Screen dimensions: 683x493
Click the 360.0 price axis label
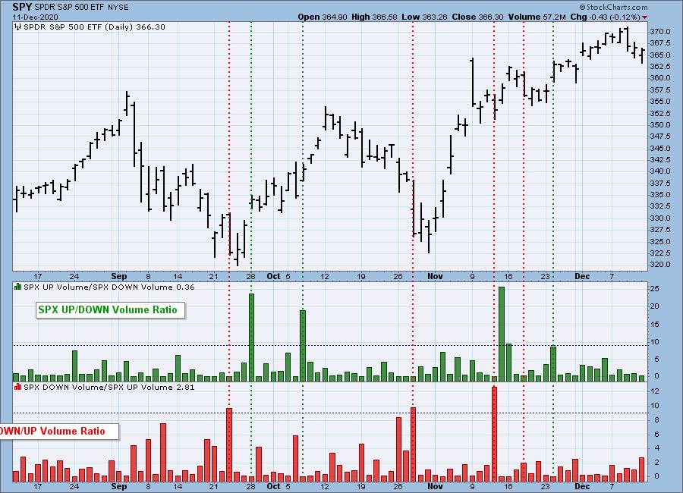660,78
